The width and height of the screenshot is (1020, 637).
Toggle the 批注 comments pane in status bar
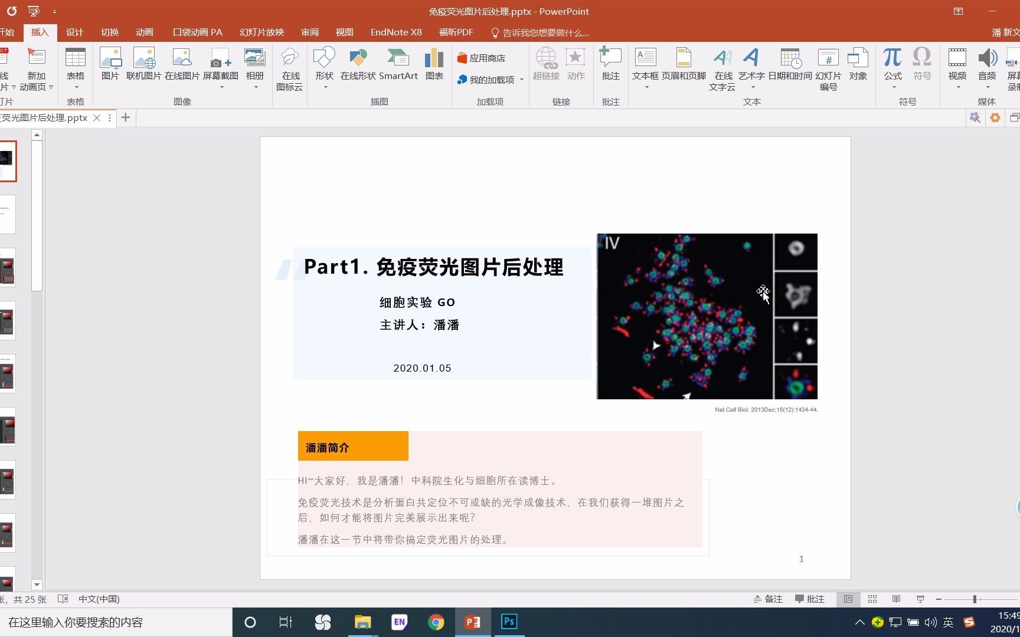[x=810, y=599]
